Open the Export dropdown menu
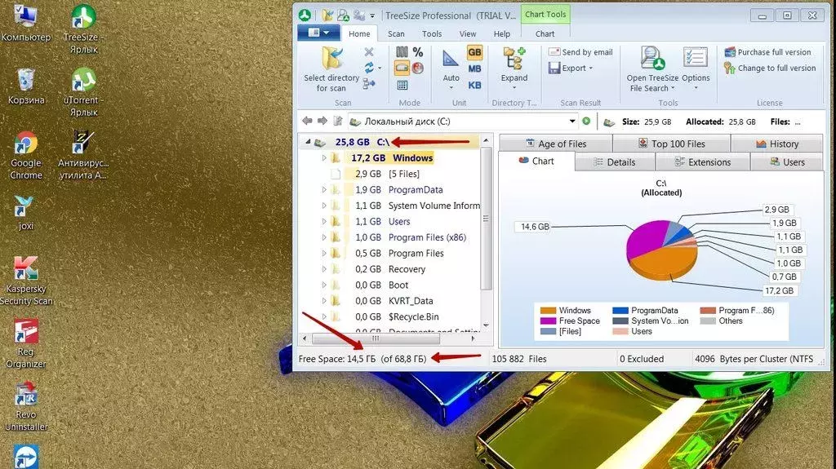 click(571, 69)
